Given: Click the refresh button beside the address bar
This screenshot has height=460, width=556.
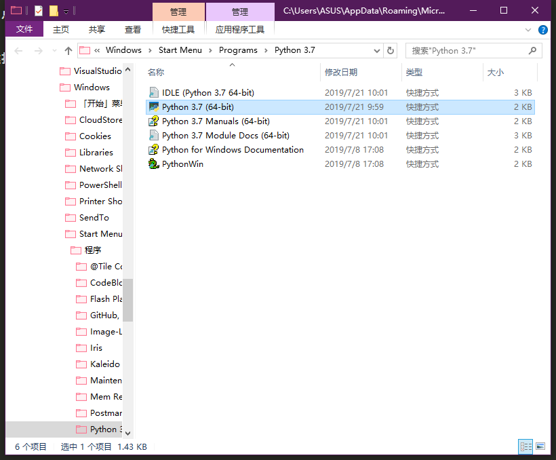Looking at the screenshot, I should click(391, 50).
